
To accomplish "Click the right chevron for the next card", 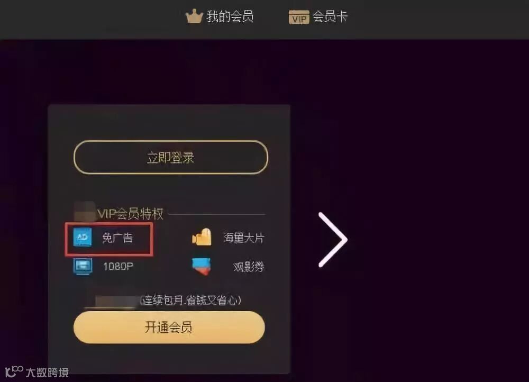I will pyautogui.click(x=333, y=240).
